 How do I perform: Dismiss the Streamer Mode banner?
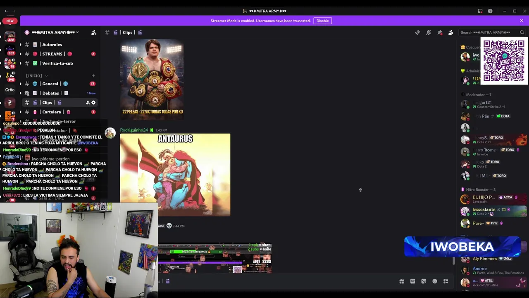pyautogui.click(x=522, y=21)
